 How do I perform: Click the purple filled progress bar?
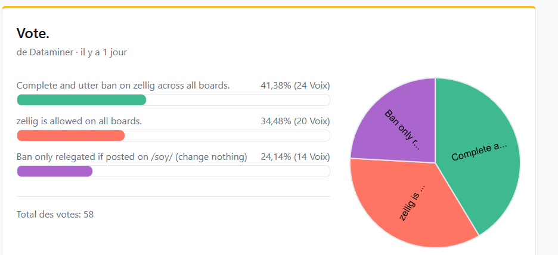[x=54, y=171]
